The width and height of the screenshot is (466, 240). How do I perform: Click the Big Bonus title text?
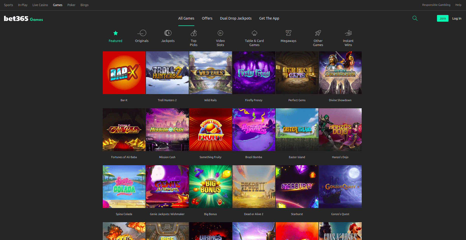[210, 214]
